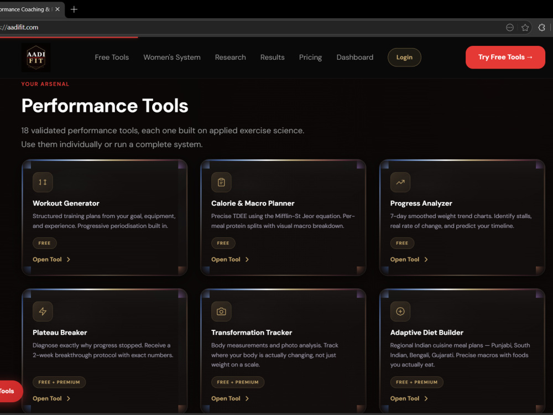Open the Dashboard nav link
The image size is (553, 415).
pyautogui.click(x=355, y=57)
